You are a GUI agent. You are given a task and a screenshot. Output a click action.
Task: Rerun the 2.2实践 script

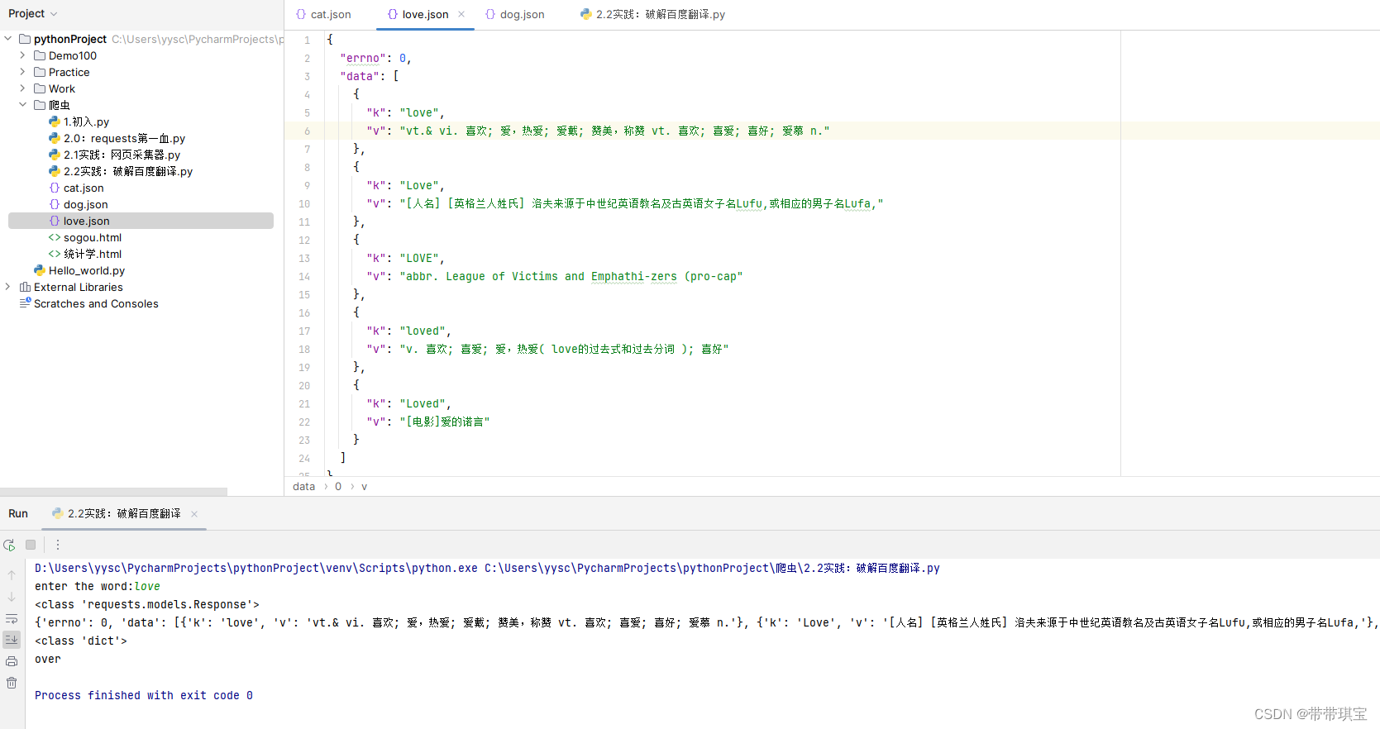pos(10,545)
